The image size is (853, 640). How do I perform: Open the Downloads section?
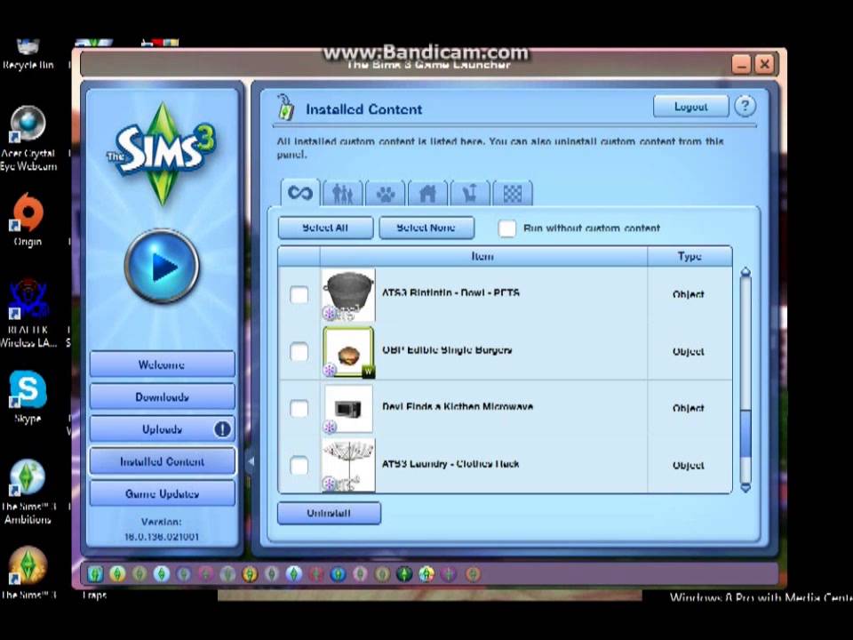click(162, 396)
